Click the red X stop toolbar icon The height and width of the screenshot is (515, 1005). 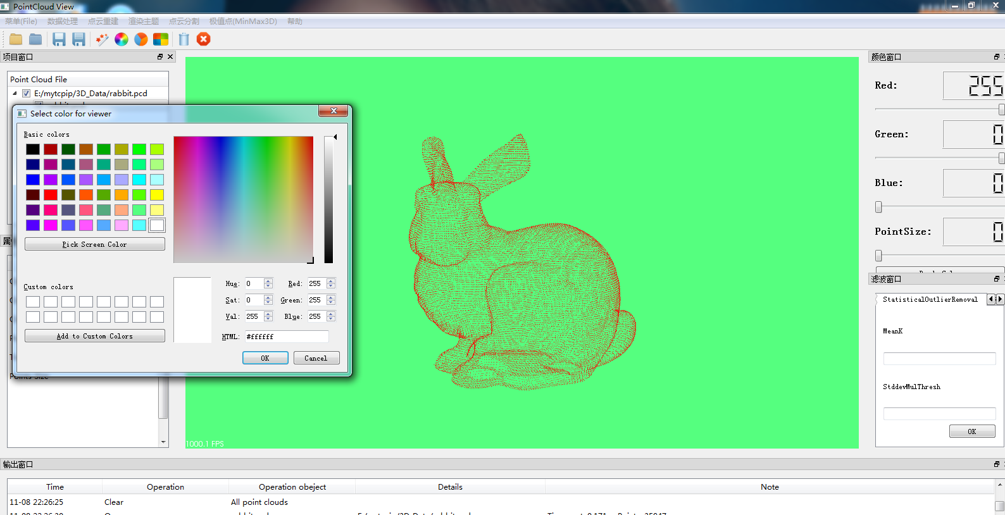click(x=203, y=39)
